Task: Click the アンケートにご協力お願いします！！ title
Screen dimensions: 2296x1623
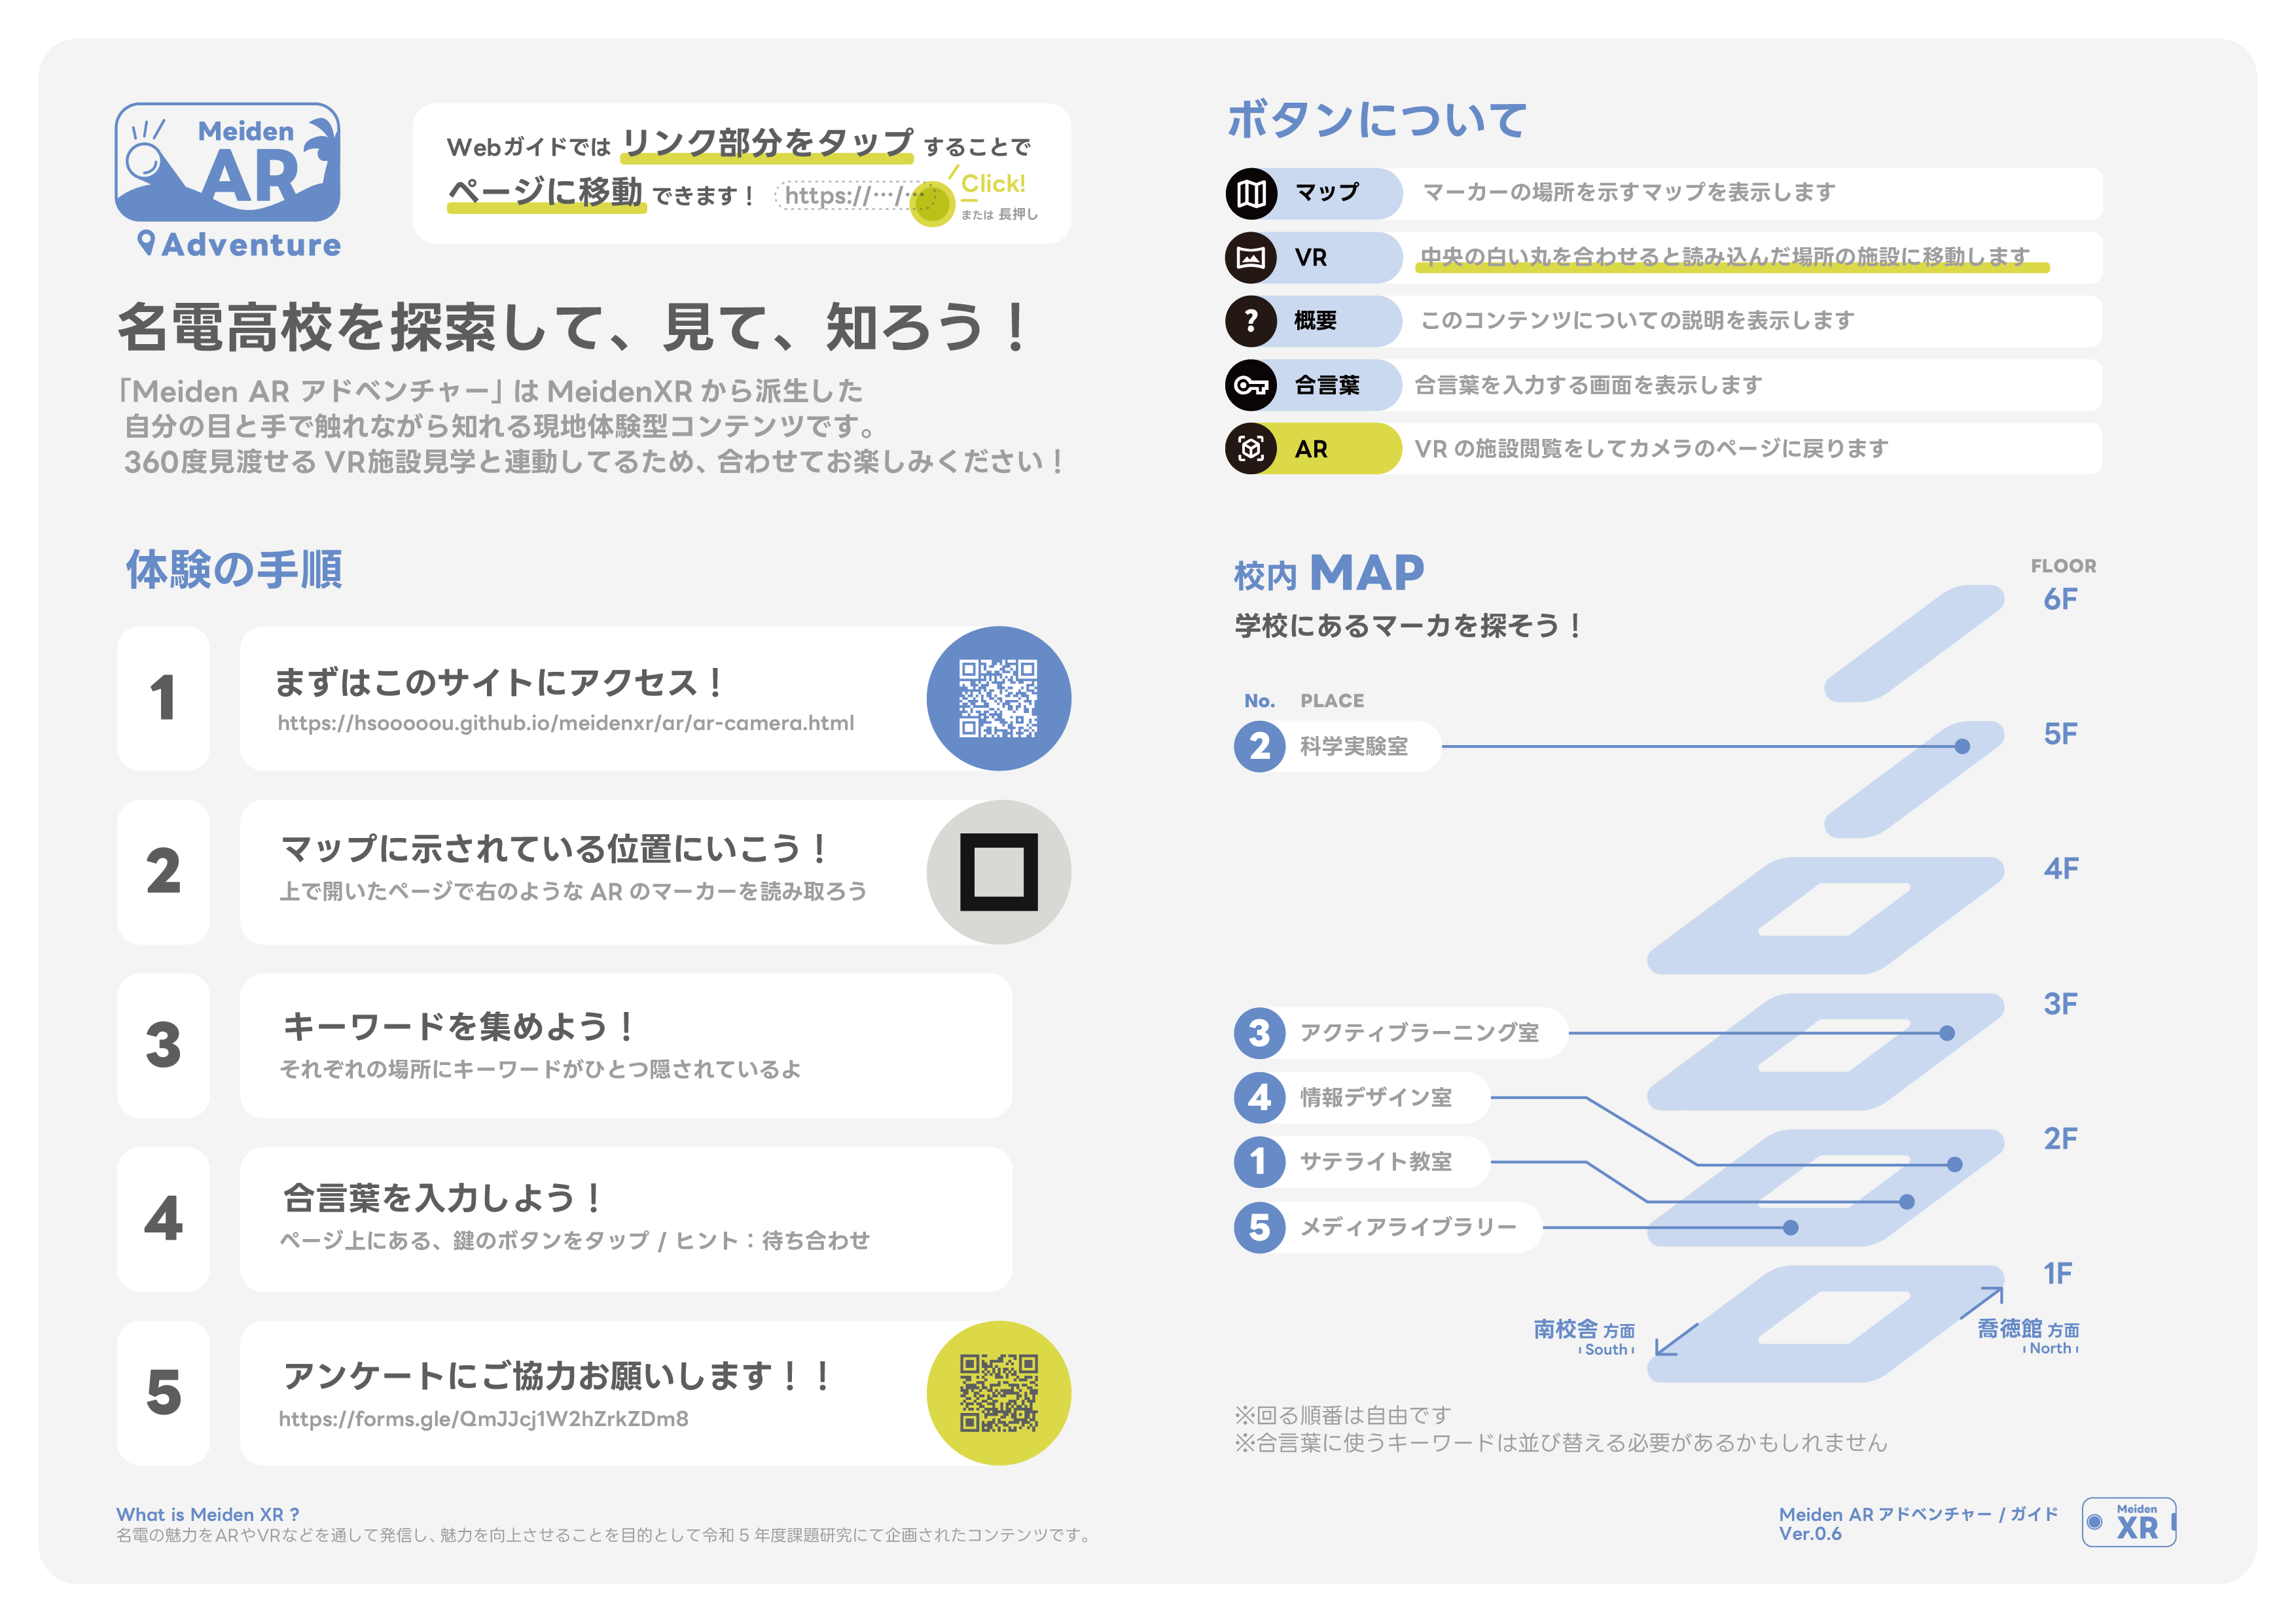Action: (x=556, y=1377)
